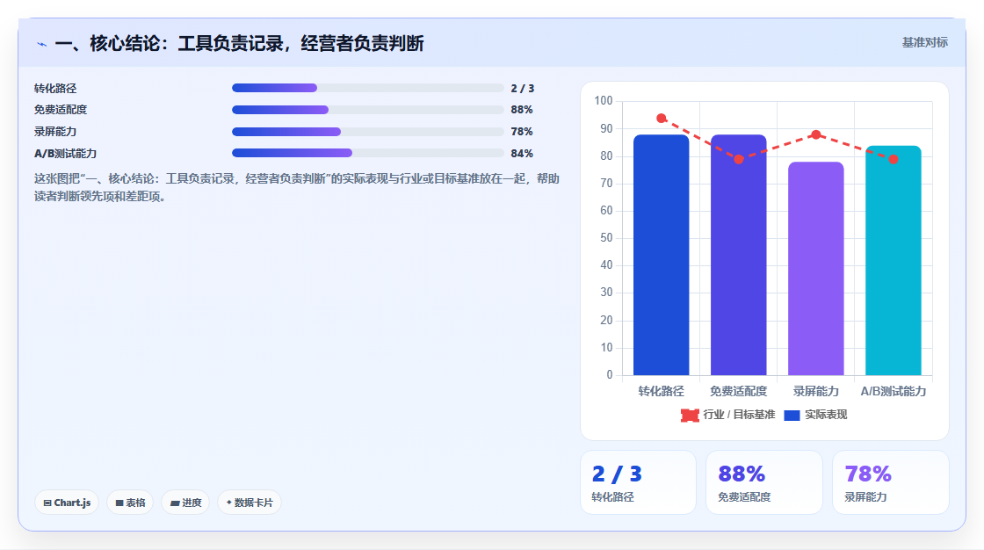The image size is (984, 550).
Task: Click the 88% value in progress list
Action: point(522,110)
